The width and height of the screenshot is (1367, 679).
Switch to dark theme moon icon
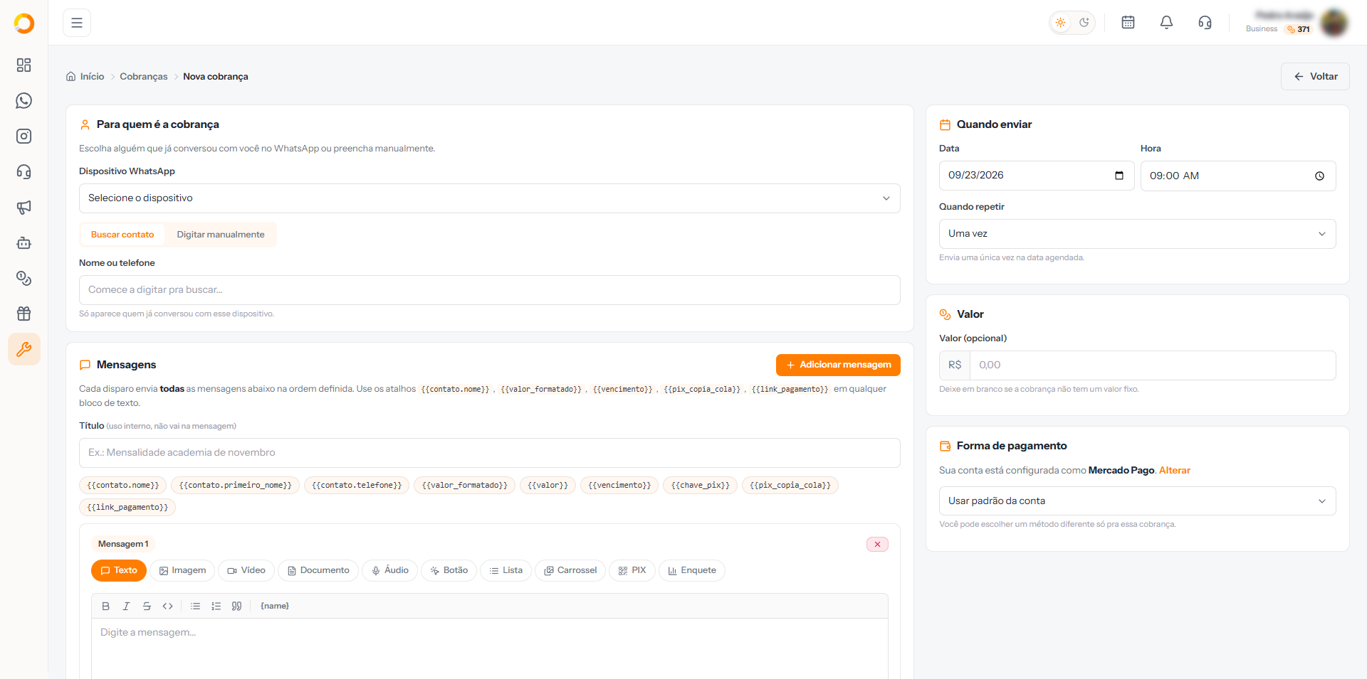(x=1084, y=23)
